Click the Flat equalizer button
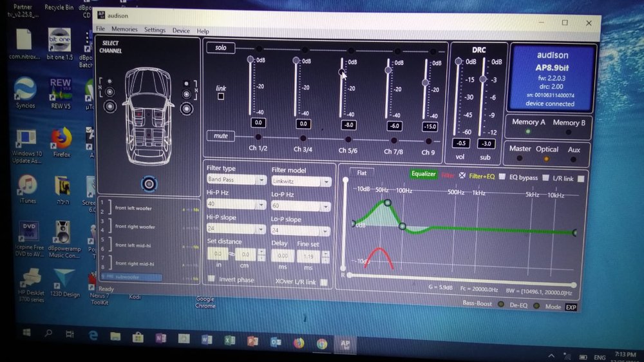 362,173
